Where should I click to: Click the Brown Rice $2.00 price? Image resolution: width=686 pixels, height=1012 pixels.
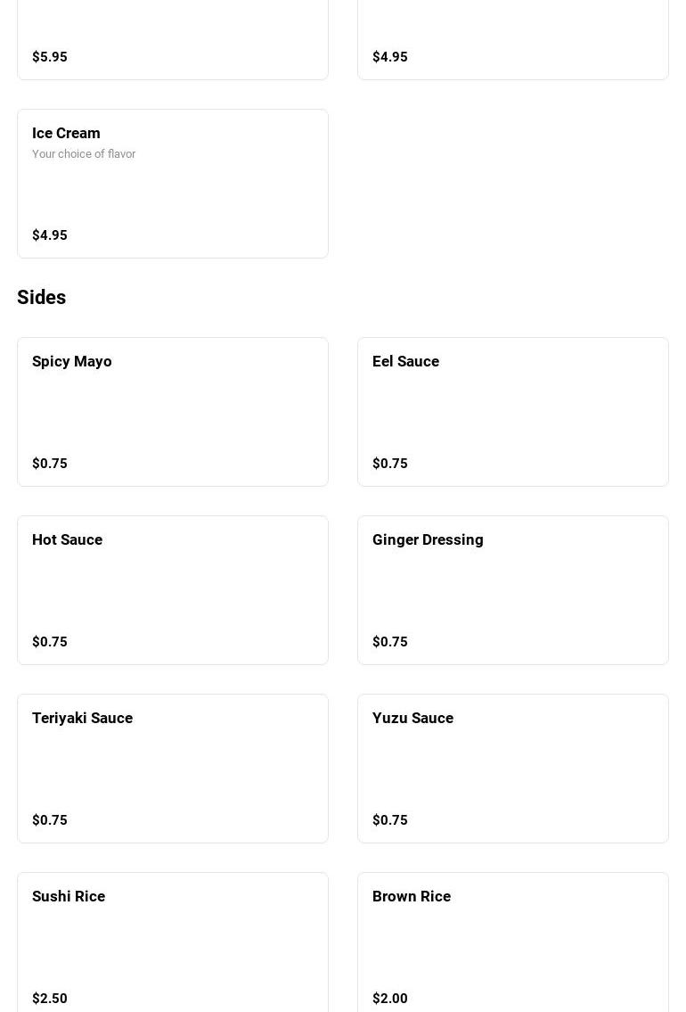[x=390, y=999]
